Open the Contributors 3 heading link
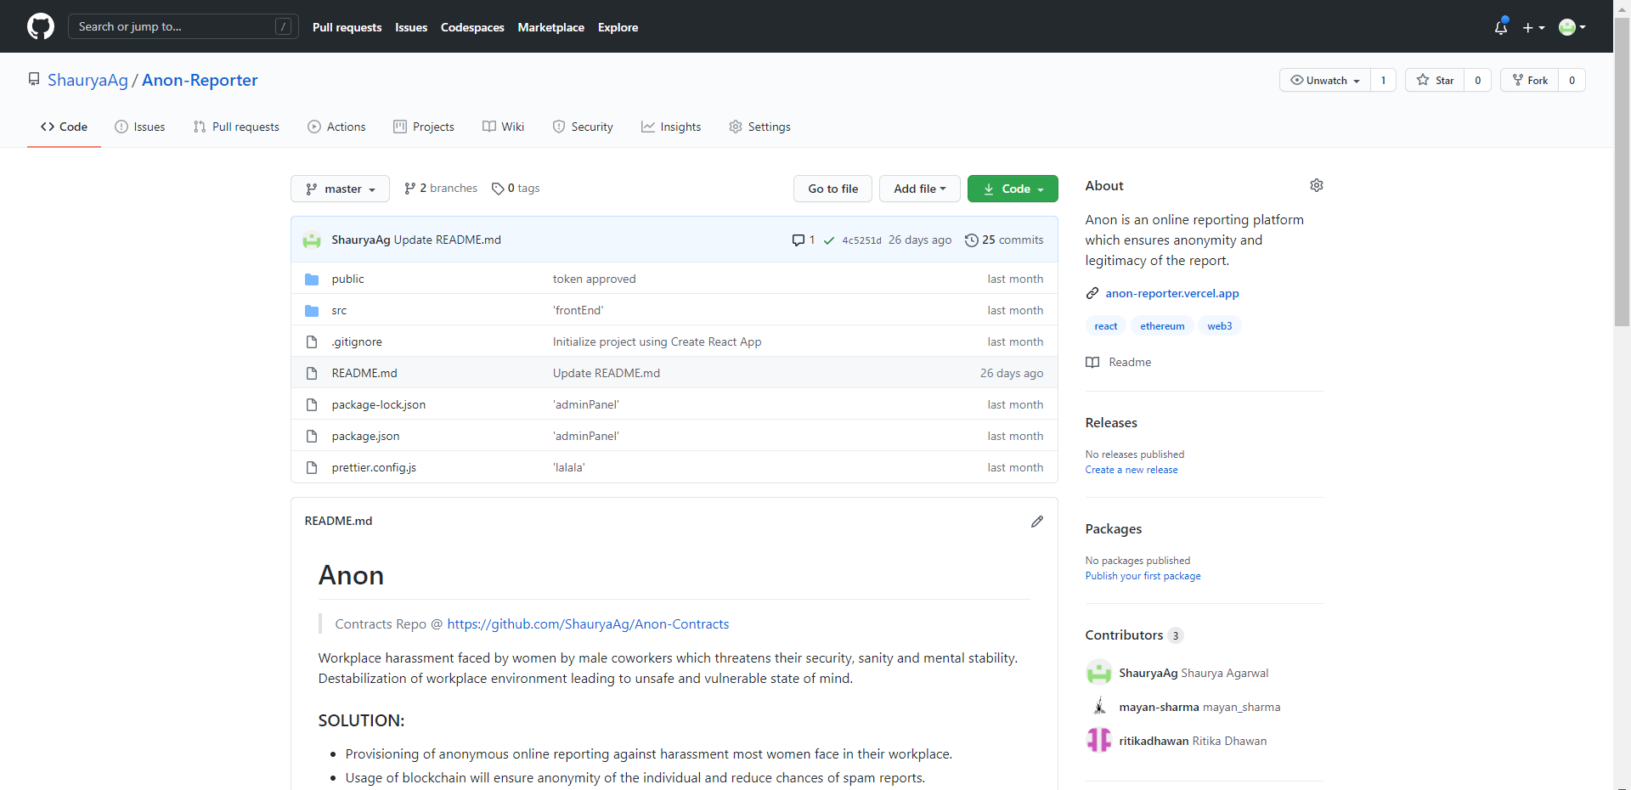1631x790 pixels. click(x=1134, y=635)
